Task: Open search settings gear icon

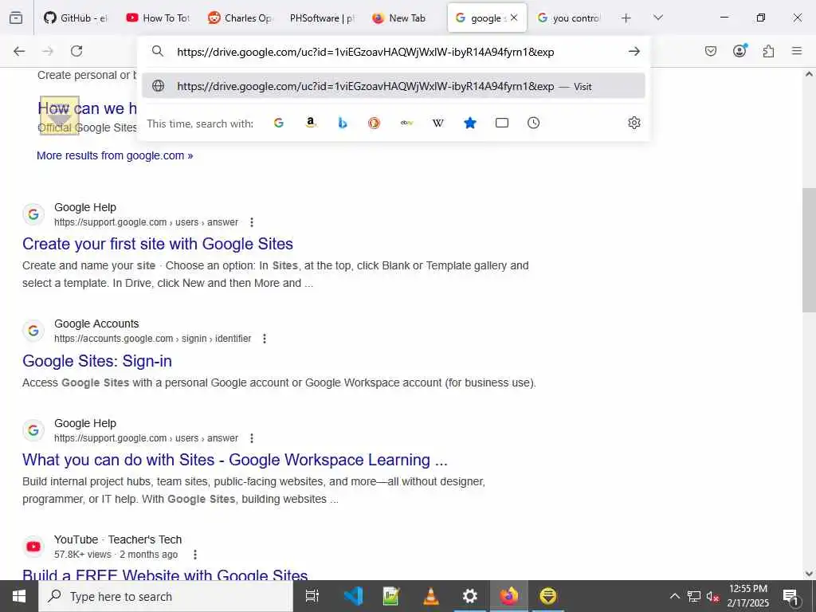Action: point(634,123)
